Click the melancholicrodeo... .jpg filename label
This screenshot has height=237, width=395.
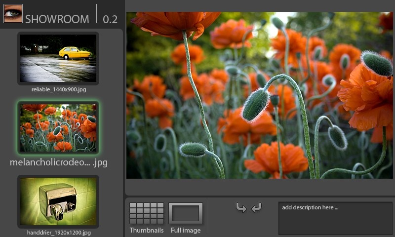[x=58, y=162]
